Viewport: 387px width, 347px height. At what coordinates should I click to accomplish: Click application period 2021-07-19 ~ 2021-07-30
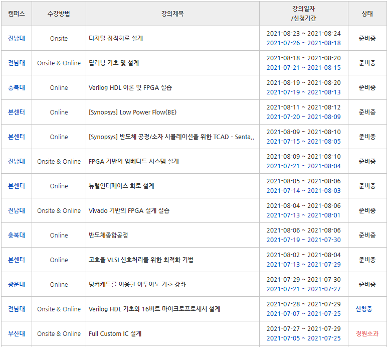pos(304,240)
